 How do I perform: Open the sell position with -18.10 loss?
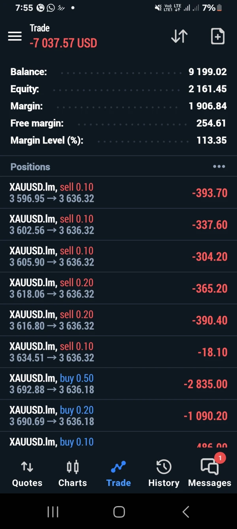coord(118,352)
